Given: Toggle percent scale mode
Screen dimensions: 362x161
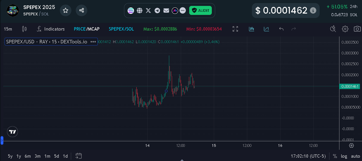Looking at the screenshot, I should [x=335, y=156].
